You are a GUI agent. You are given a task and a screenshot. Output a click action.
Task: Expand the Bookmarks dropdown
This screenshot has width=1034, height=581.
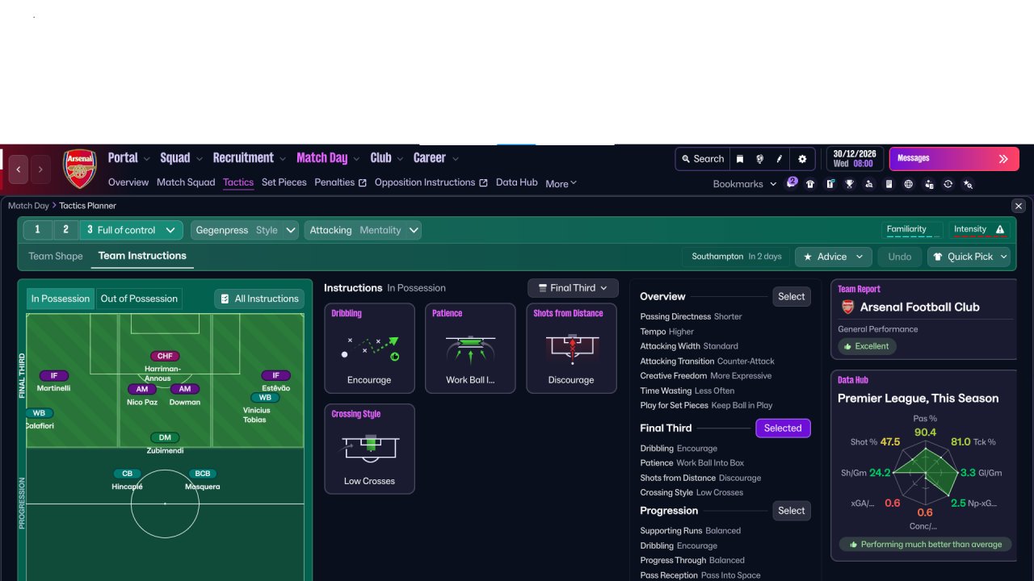pyautogui.click(x=744, y=184)
